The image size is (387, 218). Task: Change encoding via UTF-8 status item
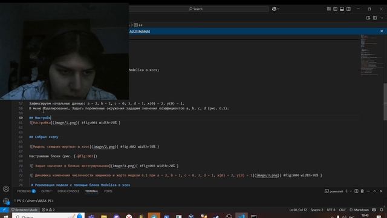331,210
